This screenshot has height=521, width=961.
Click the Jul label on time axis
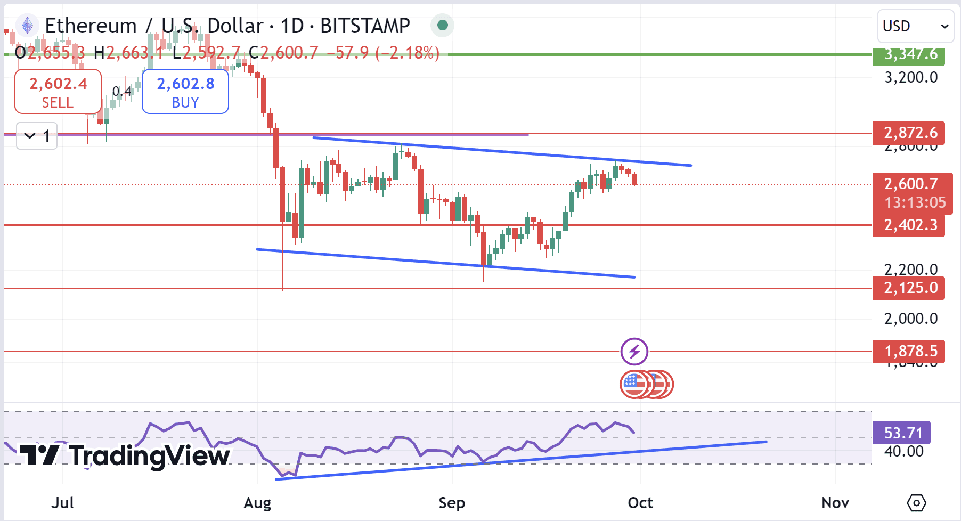coord(62,503)
